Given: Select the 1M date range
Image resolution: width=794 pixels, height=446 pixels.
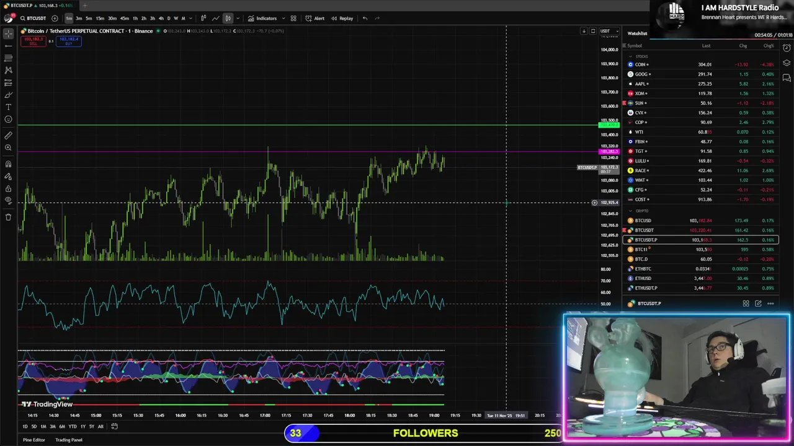Looking at the screenshot, I should point(43,426).
